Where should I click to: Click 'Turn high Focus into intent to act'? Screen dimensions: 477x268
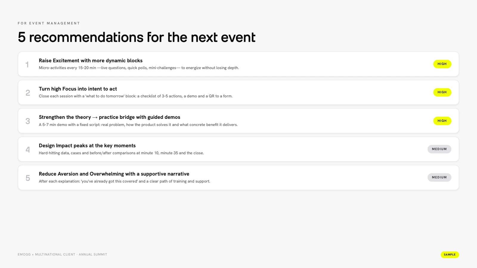click(78, 89)
